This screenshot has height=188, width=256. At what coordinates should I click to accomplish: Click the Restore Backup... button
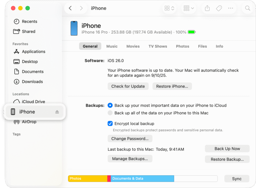click(227, 159)
